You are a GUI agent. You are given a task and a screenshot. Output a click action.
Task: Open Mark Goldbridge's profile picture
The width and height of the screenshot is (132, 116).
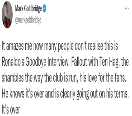pos(7,14)
